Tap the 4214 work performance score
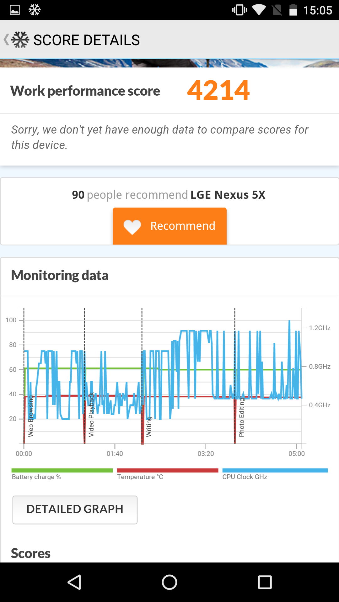This screenshot has height=602, width=339. click(x=218, y=90)
